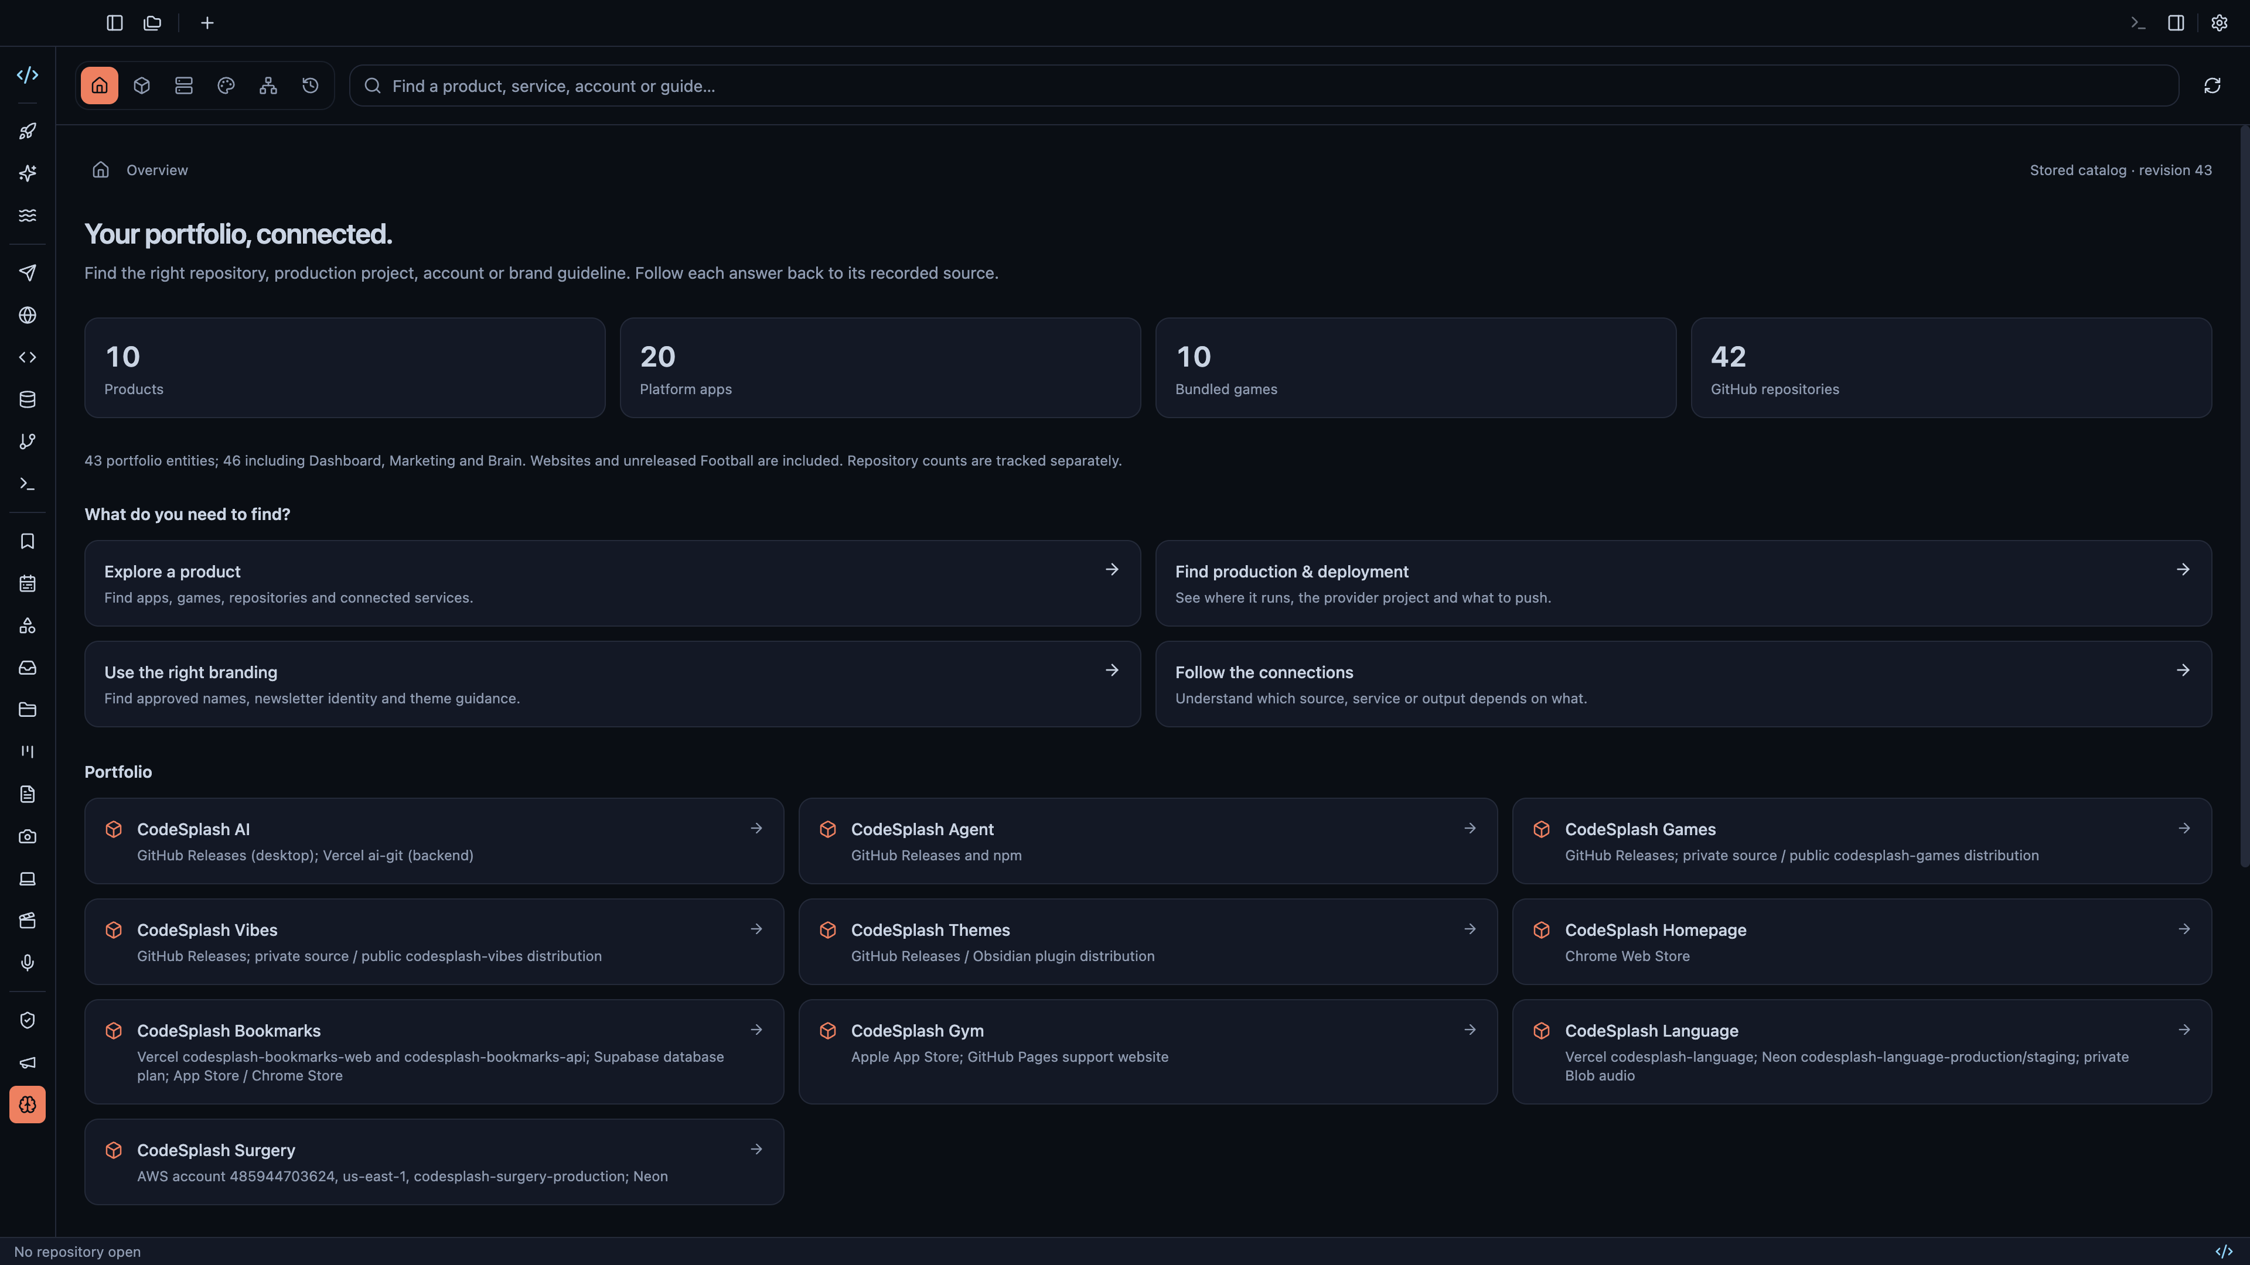This screenshot has width=2250, height=1265.
Task: Open the Follow the connections card
Action: coord(1683,685)
